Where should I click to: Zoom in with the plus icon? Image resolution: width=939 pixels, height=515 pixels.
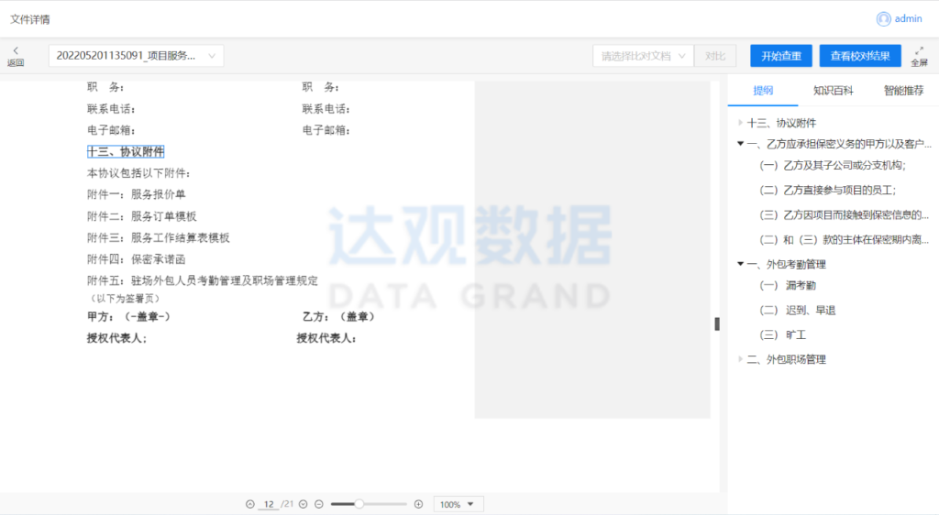pyautogui.click(x=418, y=504)
